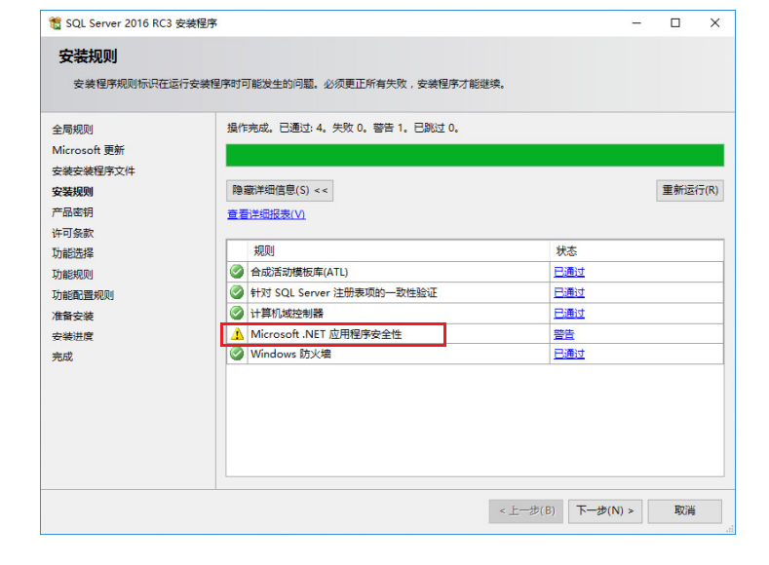
Task: Open 已通过 link for SQL Server 注册表项 row
Action: [569, 292]
